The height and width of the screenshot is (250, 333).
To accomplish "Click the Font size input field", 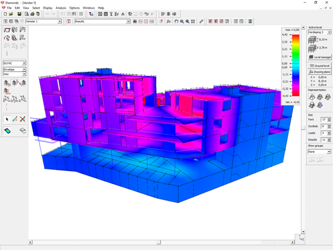I will click(323, 119).
